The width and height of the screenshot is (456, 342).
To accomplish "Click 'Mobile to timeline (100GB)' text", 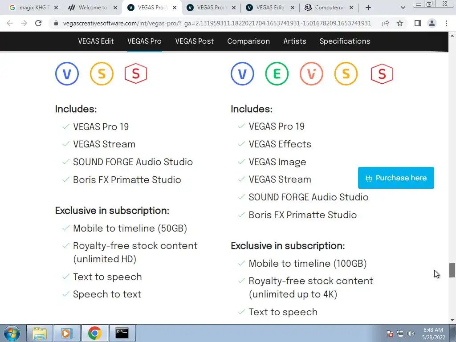I will click(308, 264).
